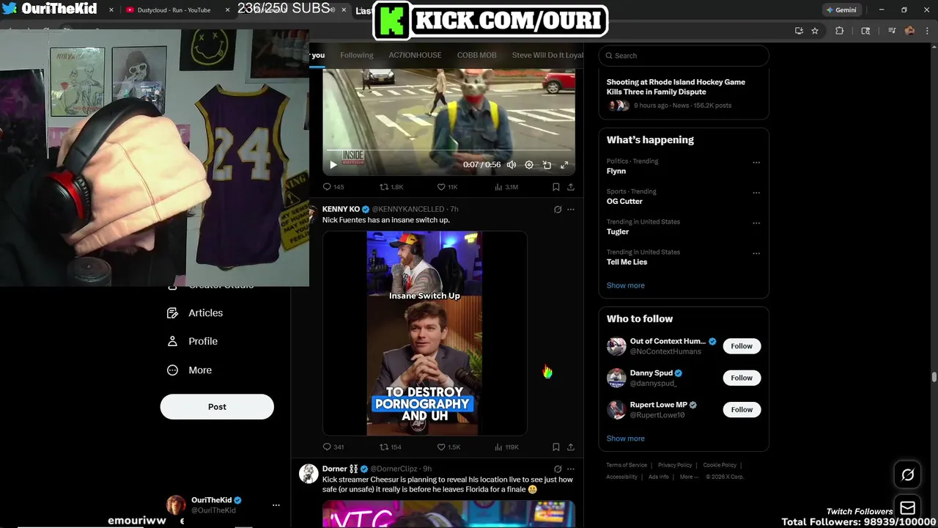Bookmark this page star icon
Screen dimensions: 938x528
pyautogui.click(x=815, y=31)
